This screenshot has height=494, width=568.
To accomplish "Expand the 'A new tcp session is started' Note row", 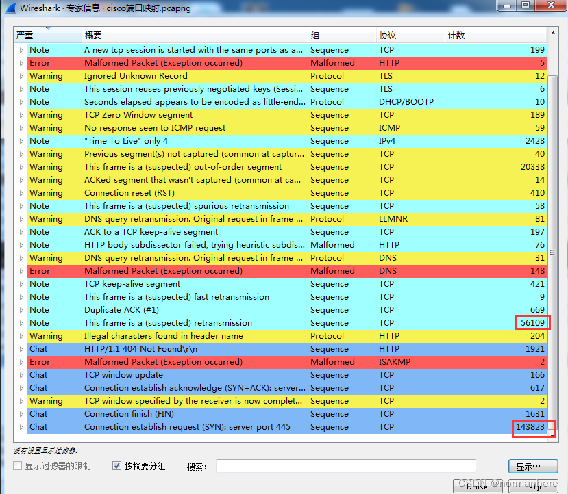I will tap(21, 50).
